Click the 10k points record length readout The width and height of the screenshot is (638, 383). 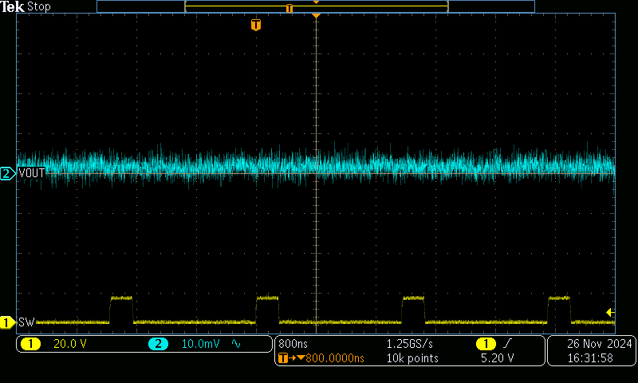pos(412,358)
